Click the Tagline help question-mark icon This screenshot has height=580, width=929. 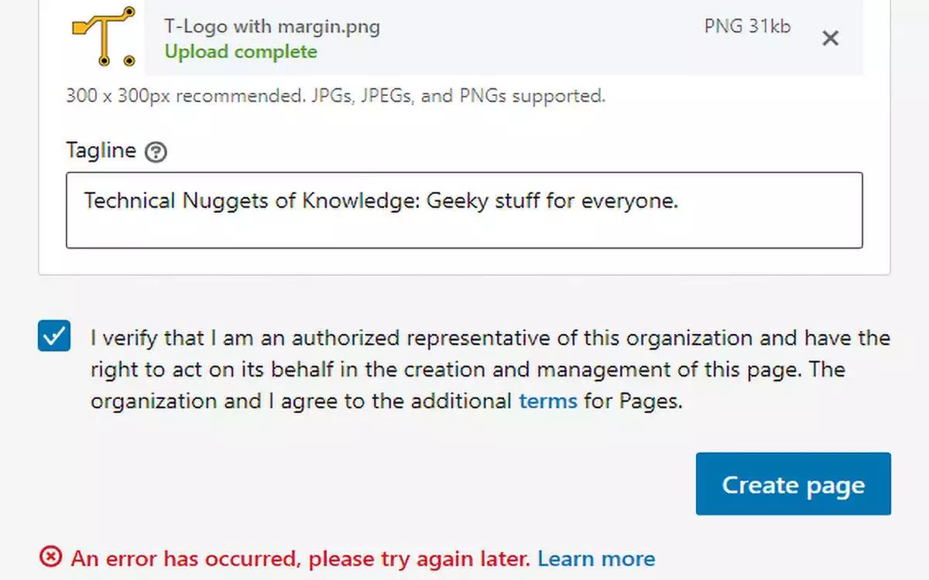click(156, 152)
